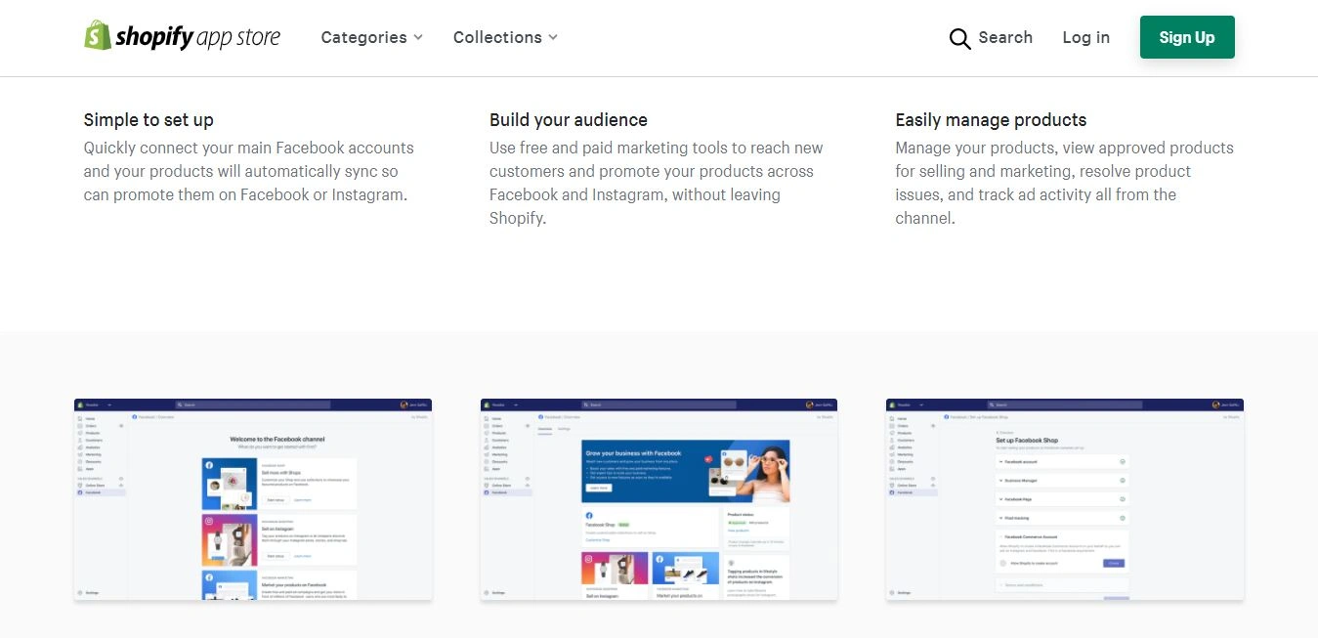The width and height of the screenshot is (1318, 638).
Task: Click the paragraph starting 'Use free and paid'
Action: coord(657,183)
